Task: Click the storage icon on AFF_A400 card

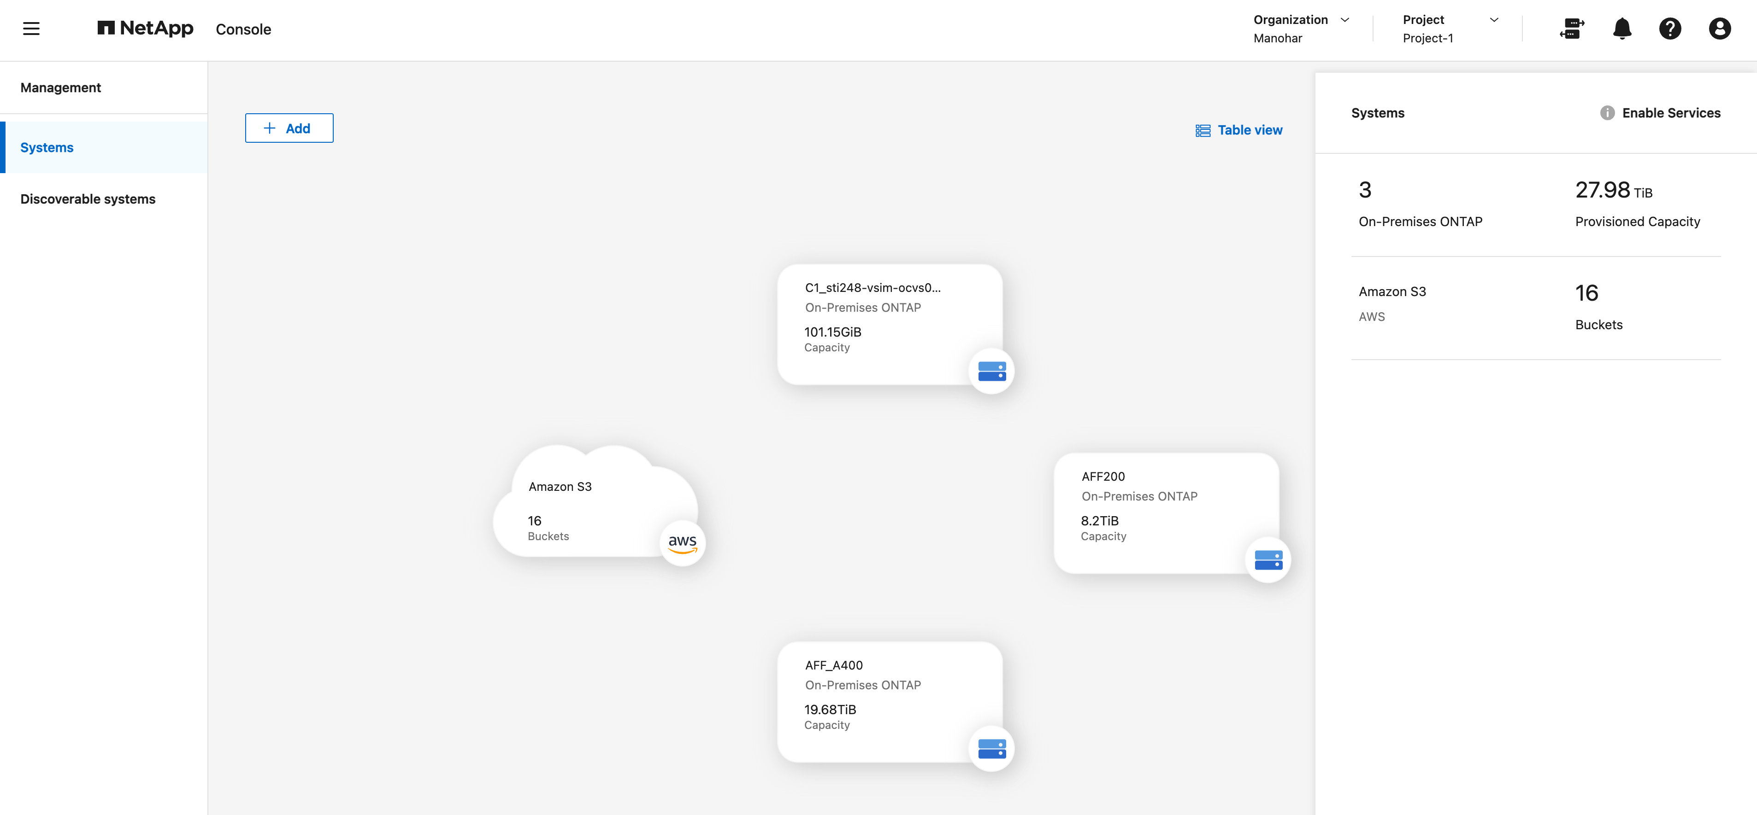Action: point(992,749)
